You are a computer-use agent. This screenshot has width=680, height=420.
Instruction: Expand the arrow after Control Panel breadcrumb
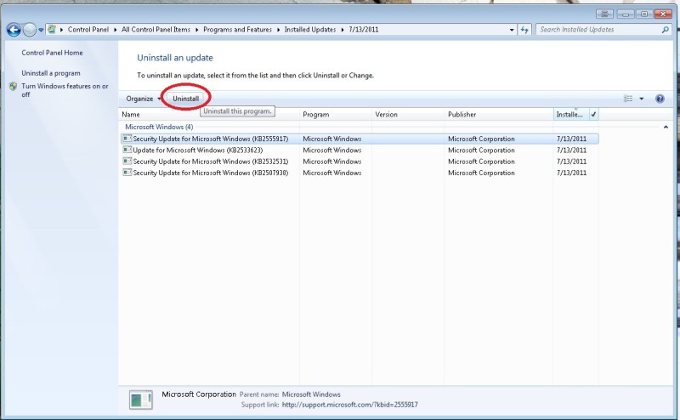(x=116, y=30)
